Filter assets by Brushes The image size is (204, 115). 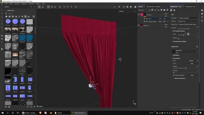(19, 17)
